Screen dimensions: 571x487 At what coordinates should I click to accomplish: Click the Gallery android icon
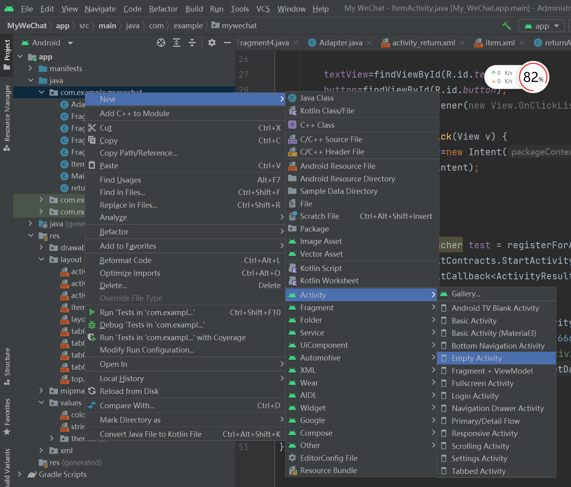(x=444, y=294)
